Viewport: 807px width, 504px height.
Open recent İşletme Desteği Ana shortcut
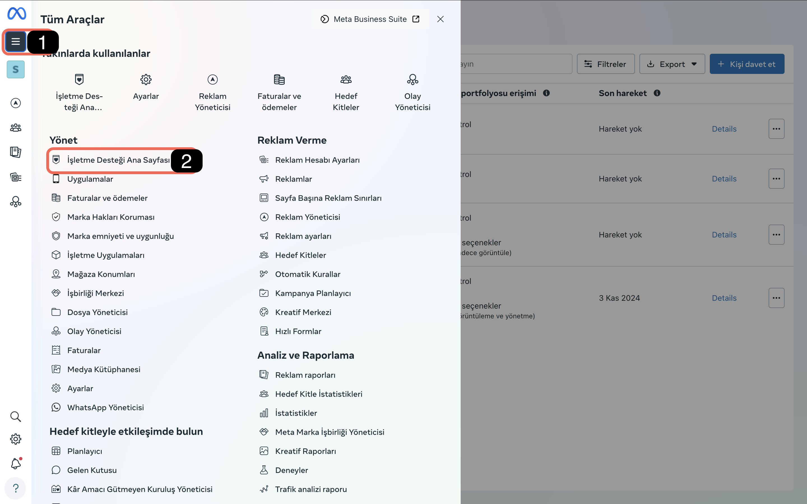pyautogui.click(x=79, y=93)
